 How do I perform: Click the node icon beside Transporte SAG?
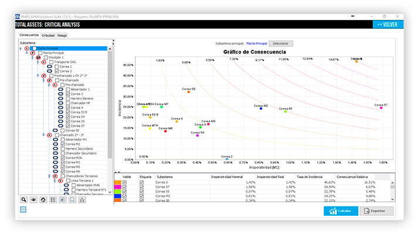click(x=43, y=62)
